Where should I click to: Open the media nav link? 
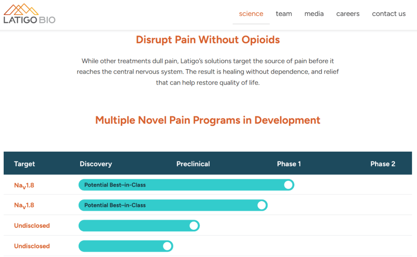pos(314,14)
